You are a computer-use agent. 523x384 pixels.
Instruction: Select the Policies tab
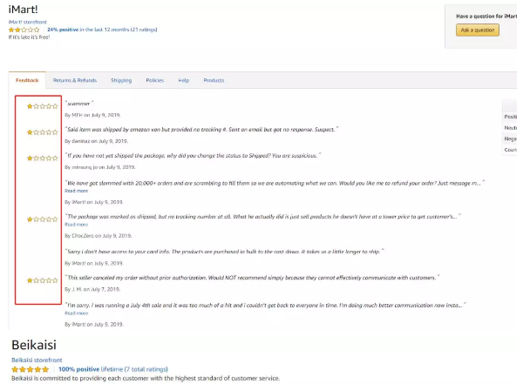point(154,80)
